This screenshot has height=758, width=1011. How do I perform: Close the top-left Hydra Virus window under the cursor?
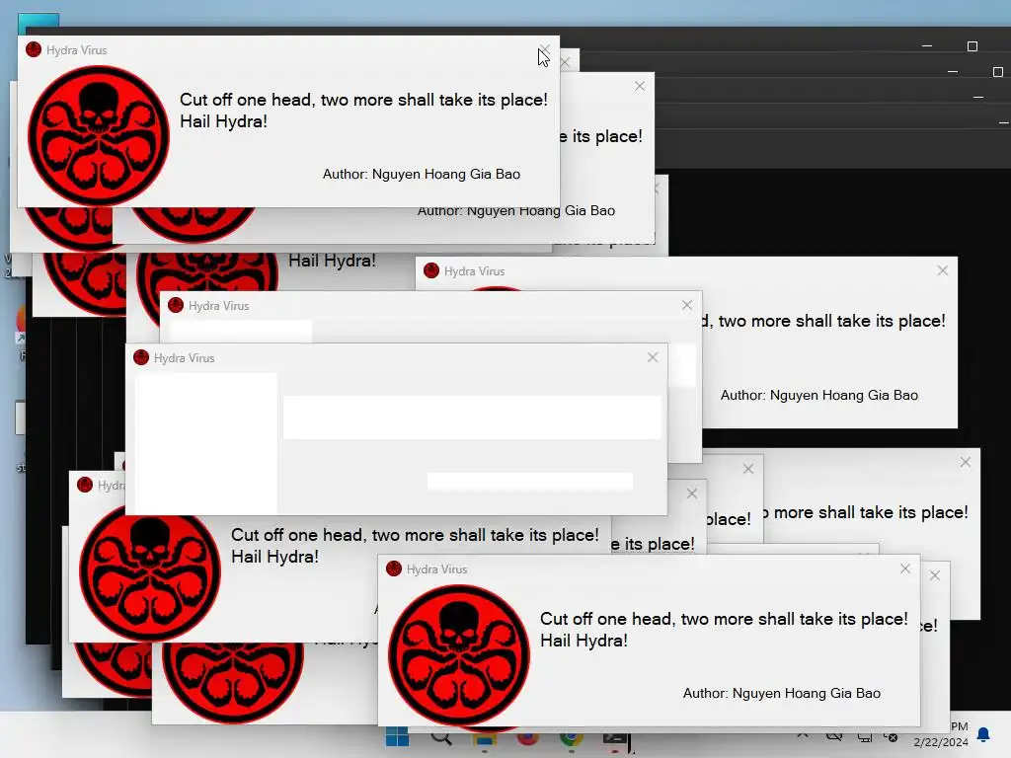coord(545,49)
